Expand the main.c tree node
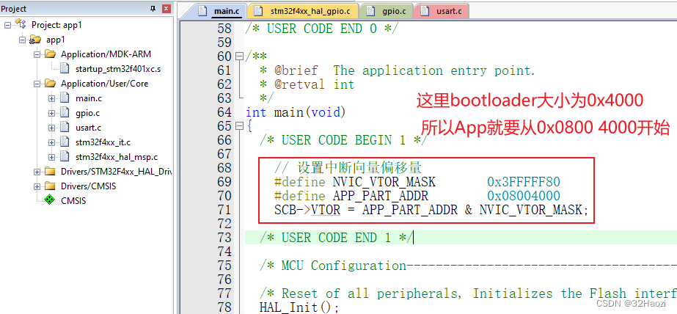 coord(51,98)
